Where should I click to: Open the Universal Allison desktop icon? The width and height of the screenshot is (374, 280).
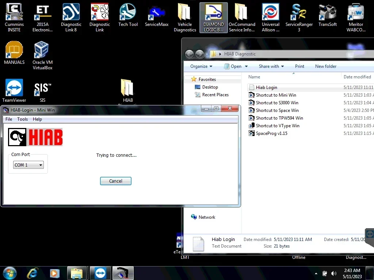tap(271, 17)
